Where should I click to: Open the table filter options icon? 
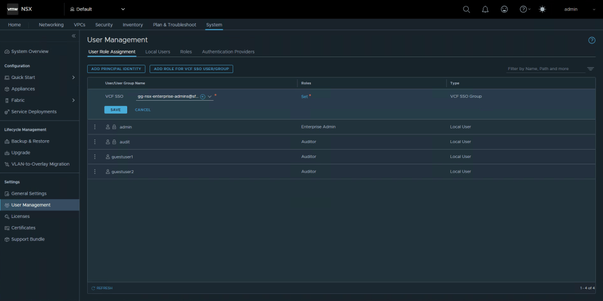pyautogui.click(x=590, y=69)
